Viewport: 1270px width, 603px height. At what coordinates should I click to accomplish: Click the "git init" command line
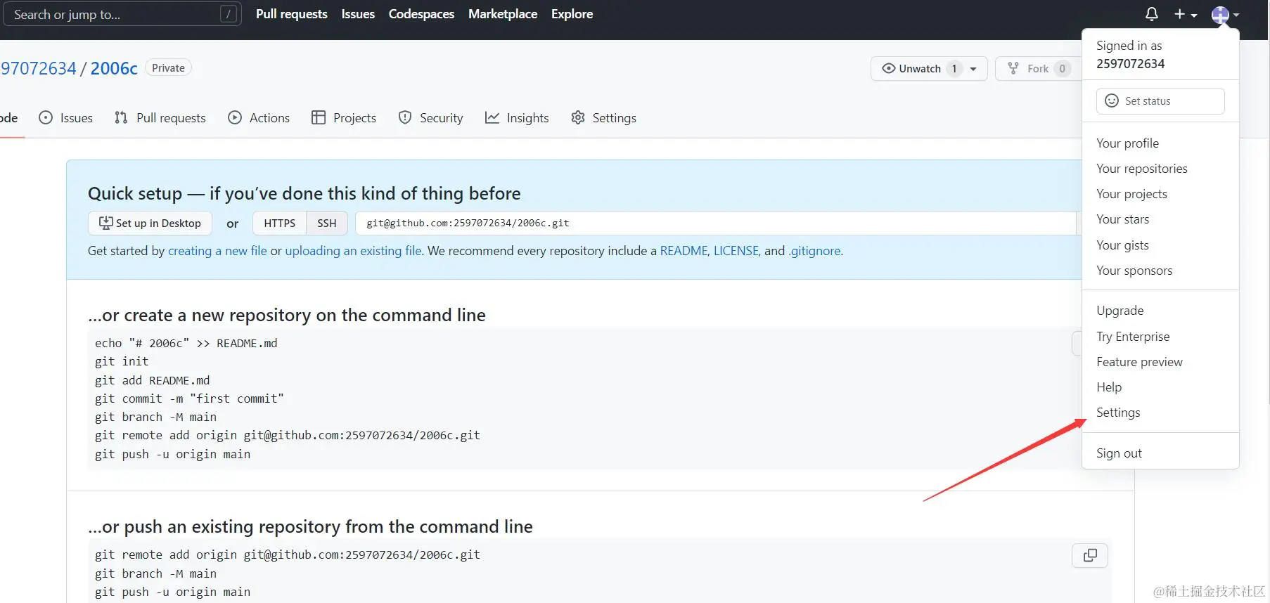[122, 361]
